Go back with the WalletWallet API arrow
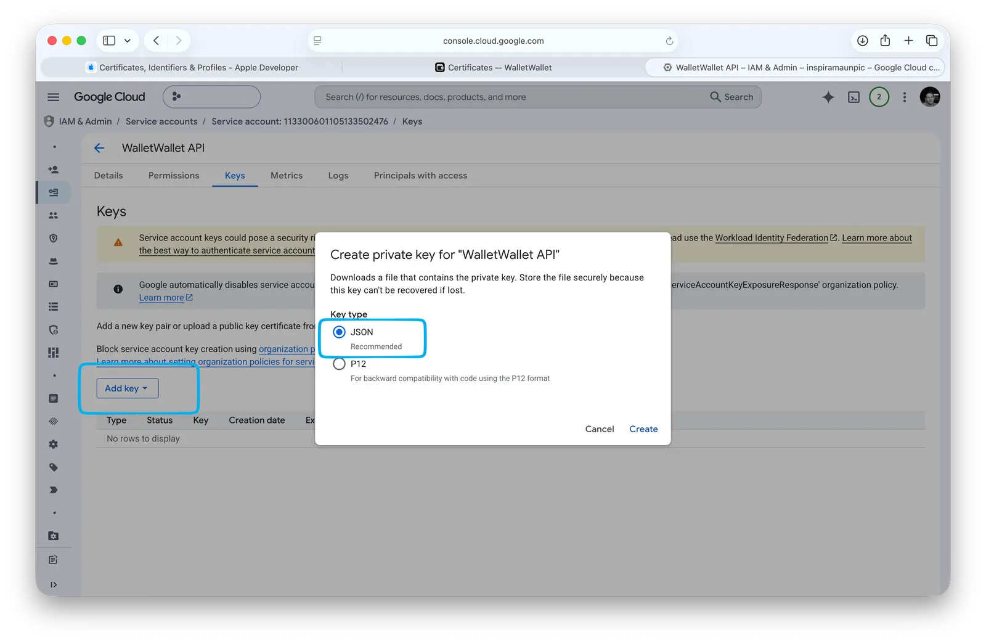 pyautogui.click(x=99, y=148)
